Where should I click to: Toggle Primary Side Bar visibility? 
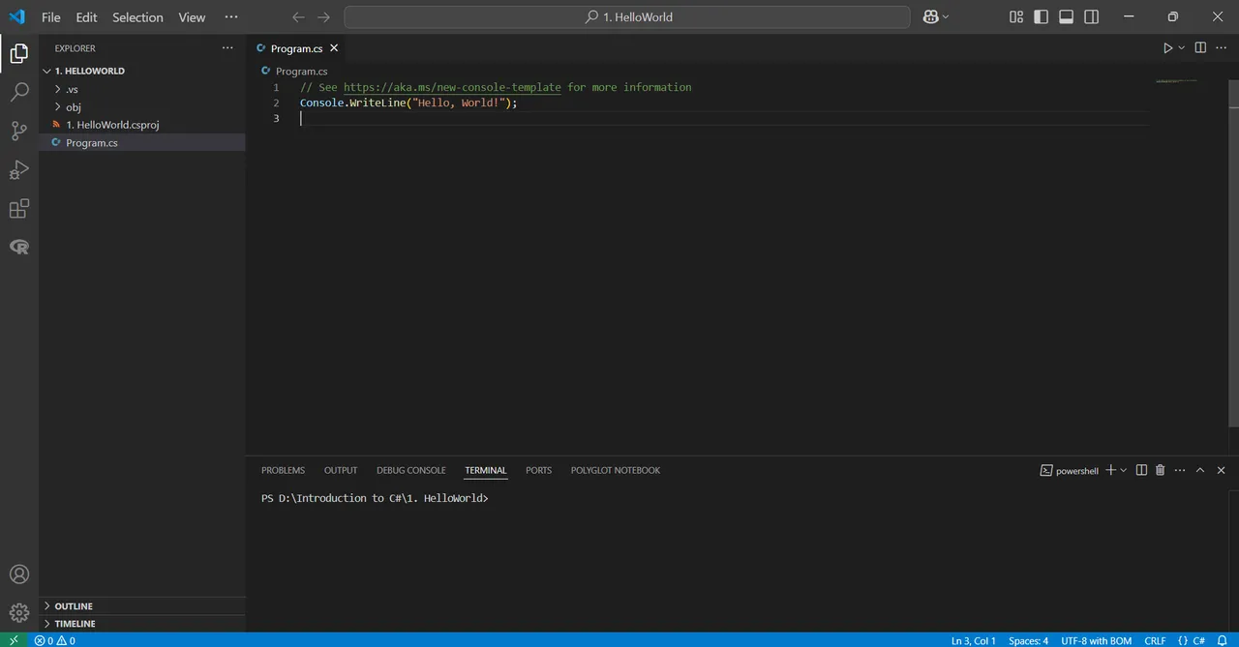click(x=1042, y=16)
